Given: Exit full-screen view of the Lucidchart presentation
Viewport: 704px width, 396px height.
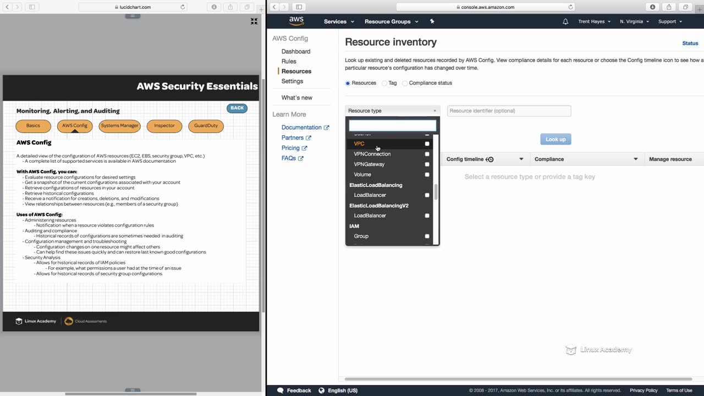Looking at the screenshot, I should pyautogui.click(x=254, y=21).
